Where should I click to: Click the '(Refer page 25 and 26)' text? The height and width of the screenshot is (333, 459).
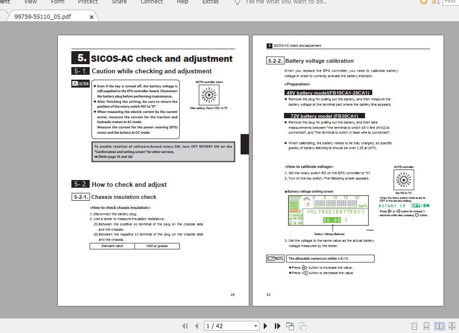[x=115, y=157]
